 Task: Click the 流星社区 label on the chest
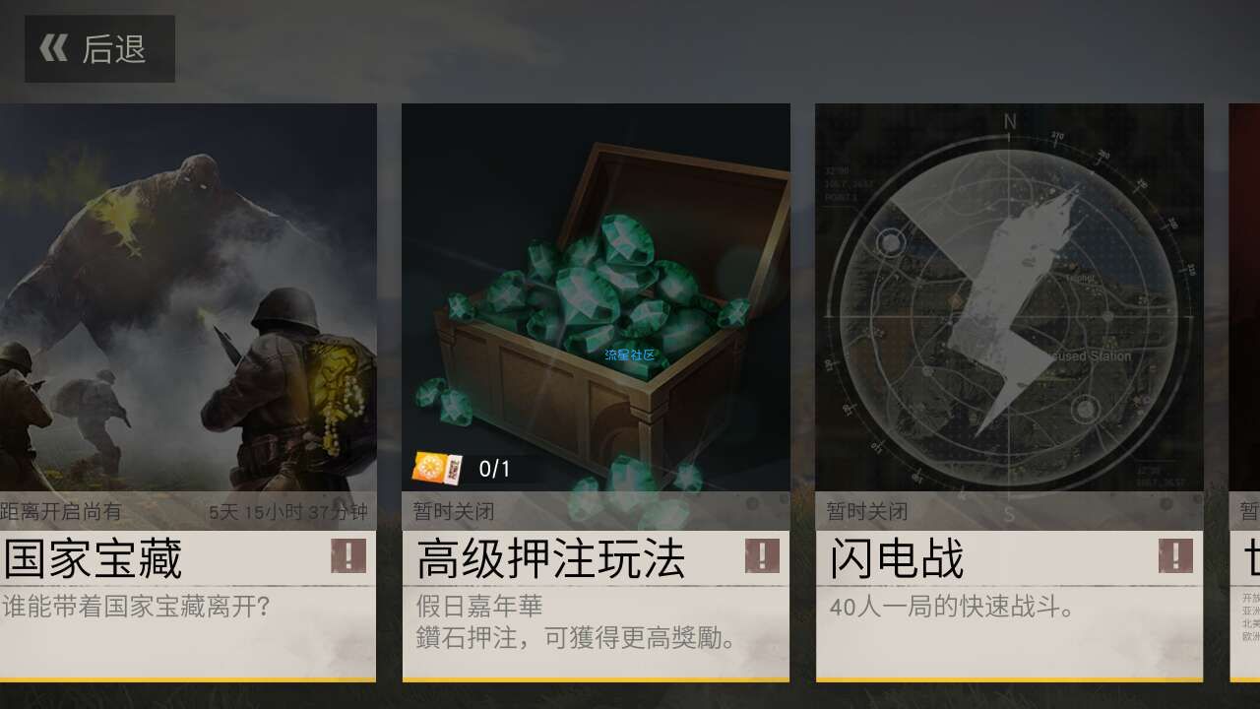coord(630,354)
